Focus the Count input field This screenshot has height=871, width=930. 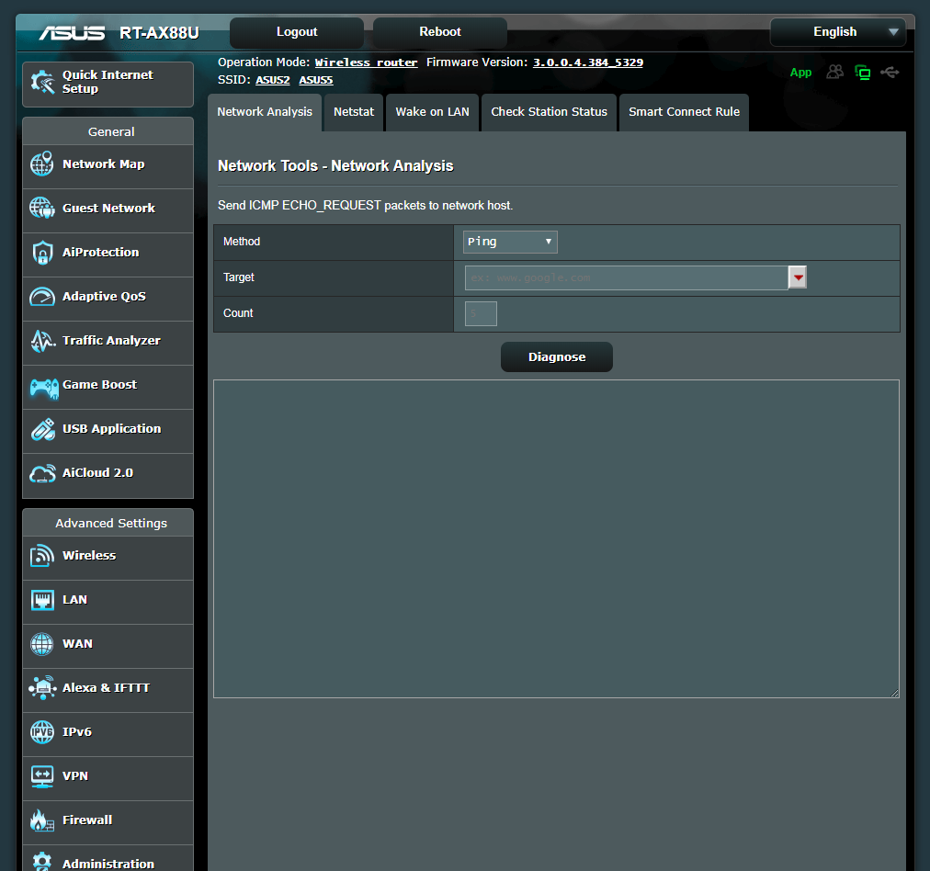481,313
